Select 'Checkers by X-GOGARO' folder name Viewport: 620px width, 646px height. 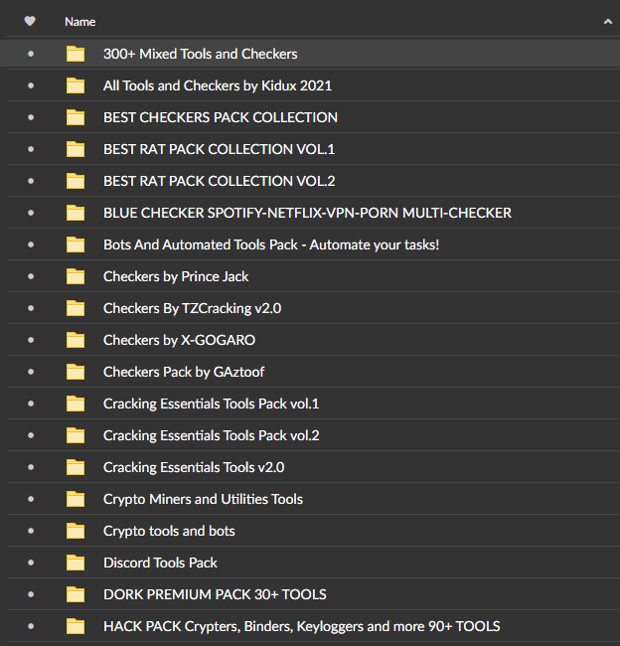[179, 340]
